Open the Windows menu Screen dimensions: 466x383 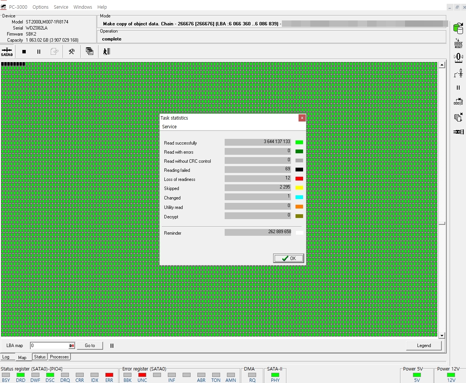pos(83,7)
